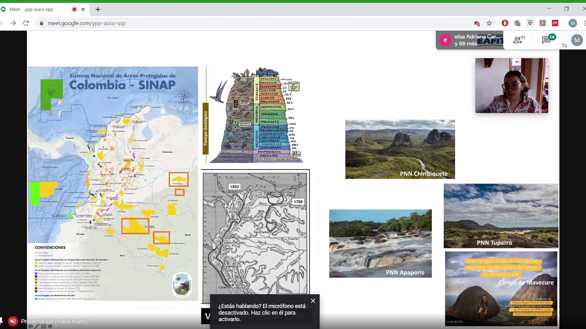Open the Chrome profile avatar M

coord(573,23)
